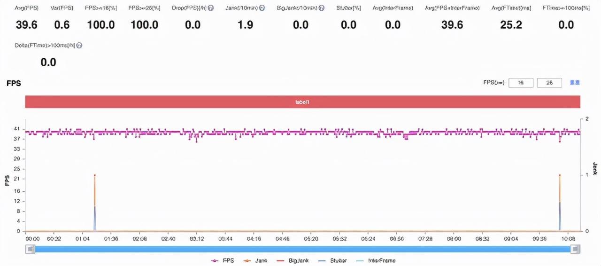
Task: Toggle BigJank series visibility in legend
Action: coord(290,260)
